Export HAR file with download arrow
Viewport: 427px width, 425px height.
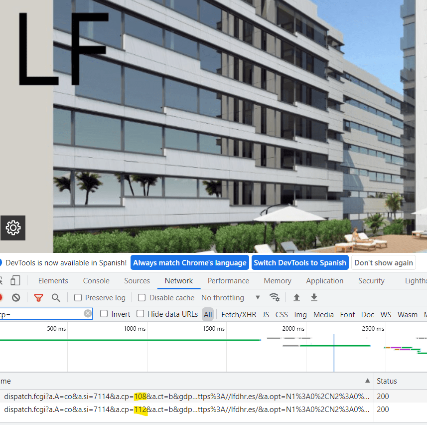(x=314, y=297)
